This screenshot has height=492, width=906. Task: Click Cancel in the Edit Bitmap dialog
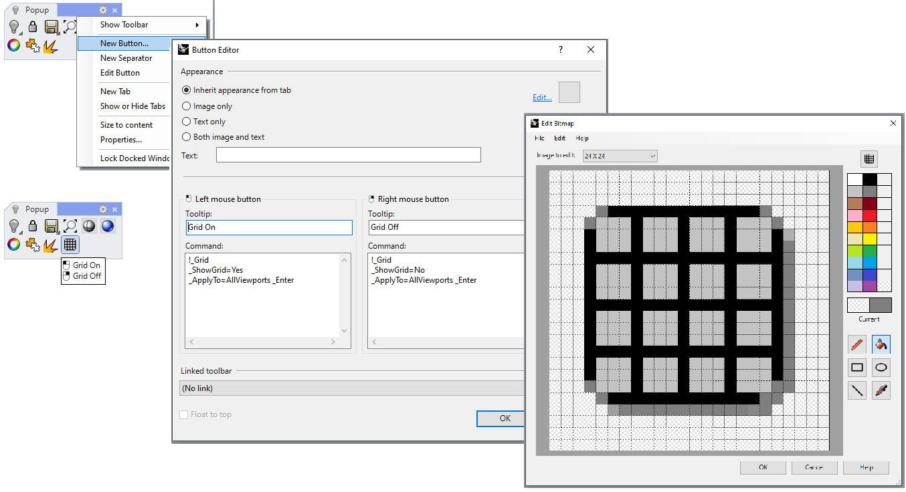pos(814,467)
